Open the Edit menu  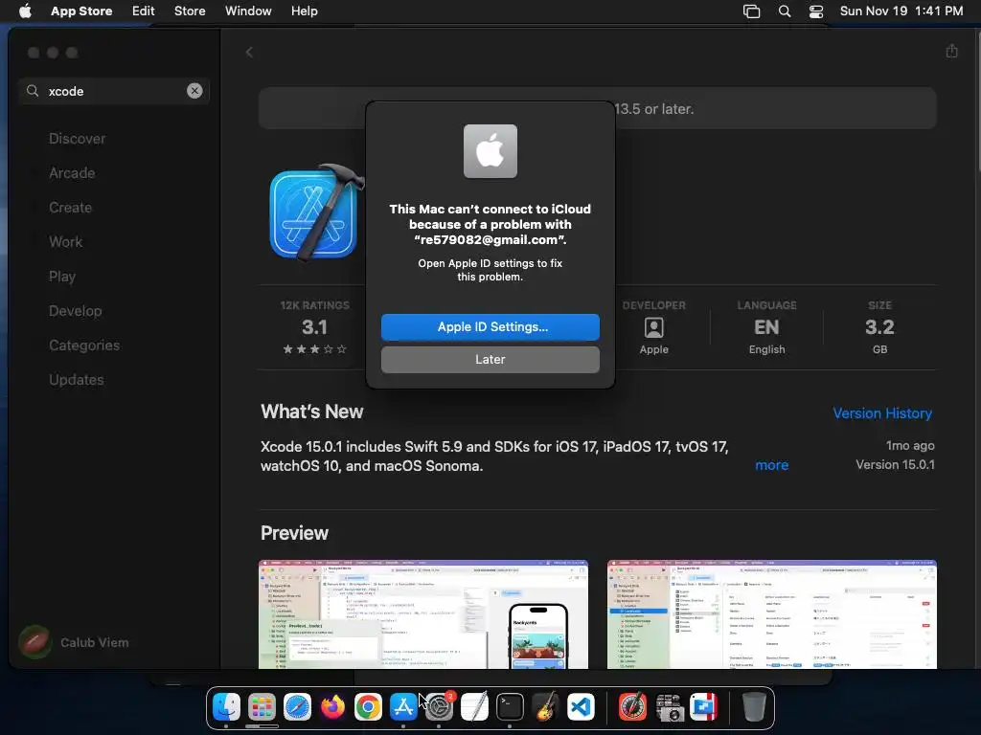(144, 11)
